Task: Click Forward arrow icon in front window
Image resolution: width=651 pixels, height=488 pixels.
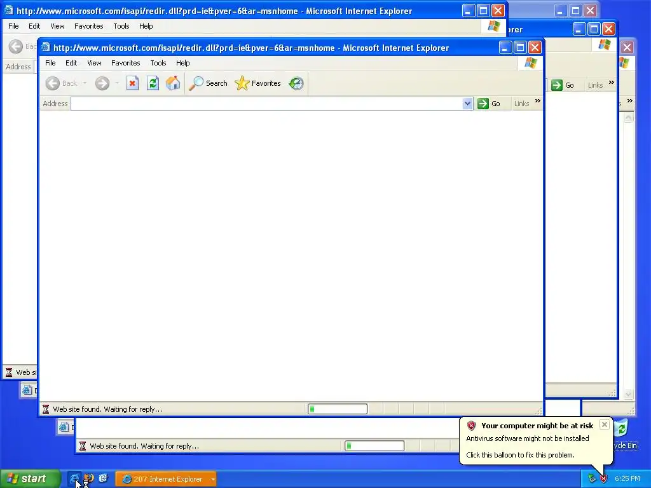Action: click(x=102, y=83)
